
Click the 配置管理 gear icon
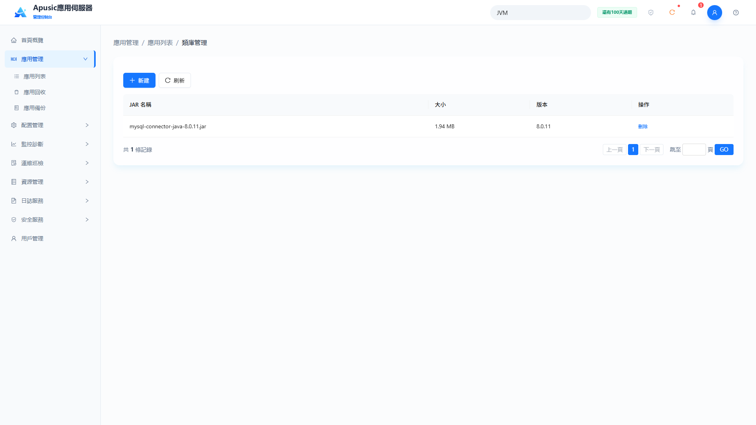pos(14,125)
